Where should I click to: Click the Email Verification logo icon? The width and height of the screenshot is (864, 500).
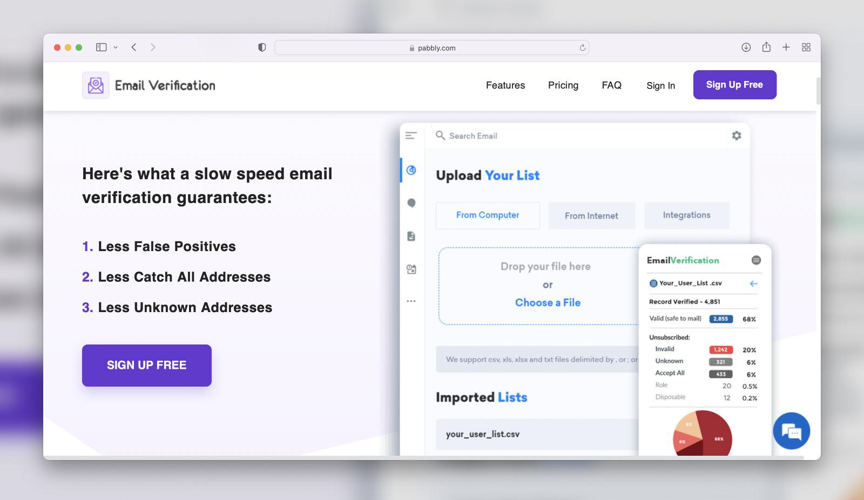96,85
